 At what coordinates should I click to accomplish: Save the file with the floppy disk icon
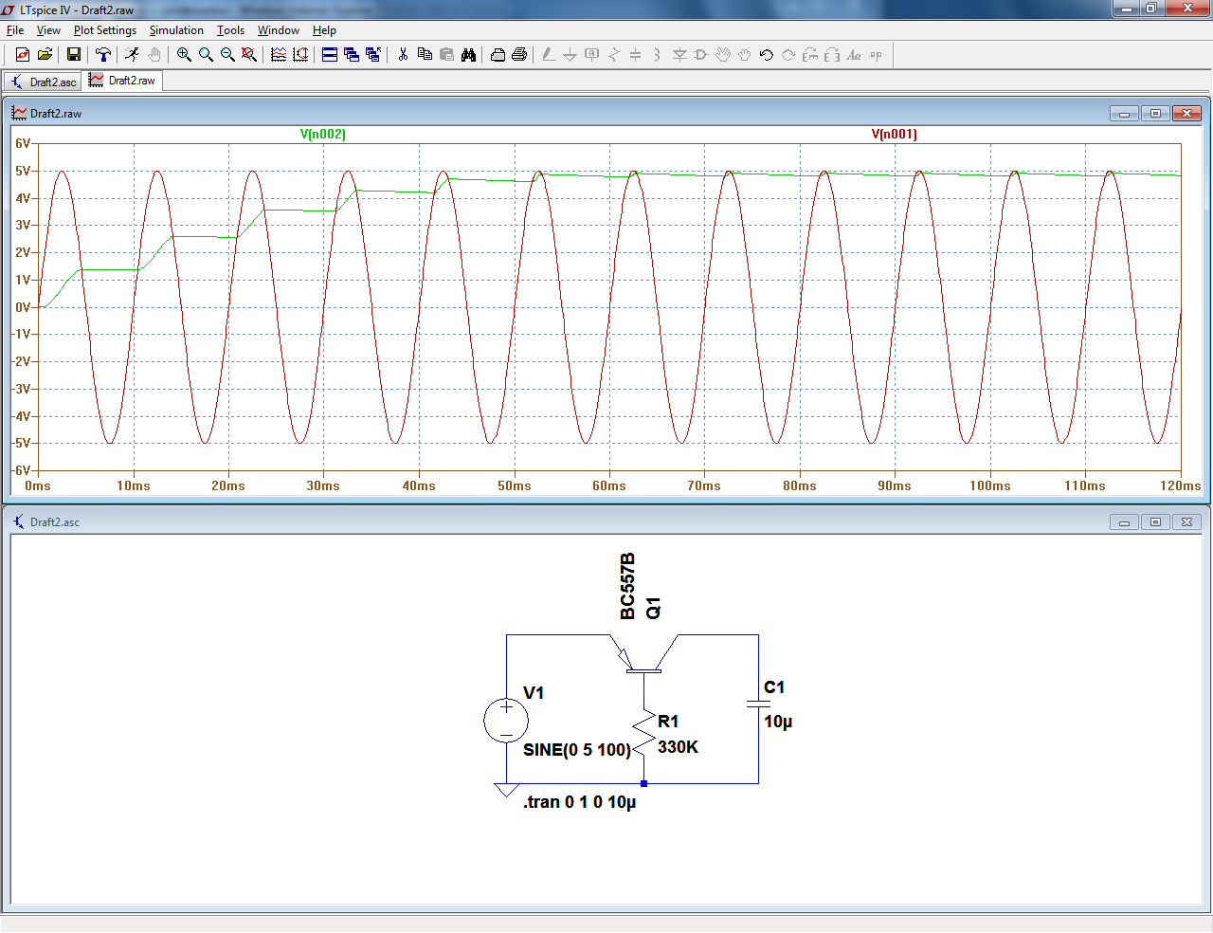point(73,55)
